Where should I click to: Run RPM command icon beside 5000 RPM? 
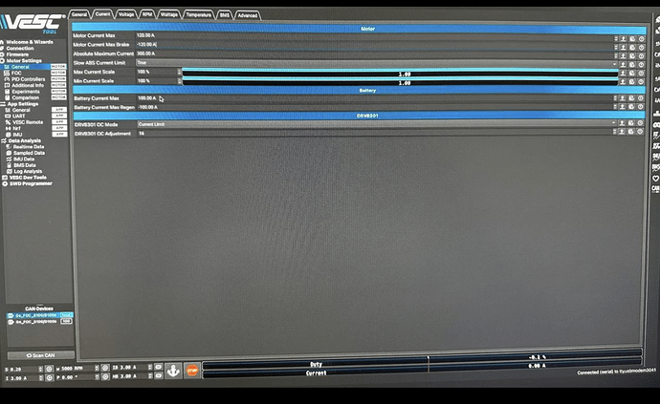coord(105,369)
